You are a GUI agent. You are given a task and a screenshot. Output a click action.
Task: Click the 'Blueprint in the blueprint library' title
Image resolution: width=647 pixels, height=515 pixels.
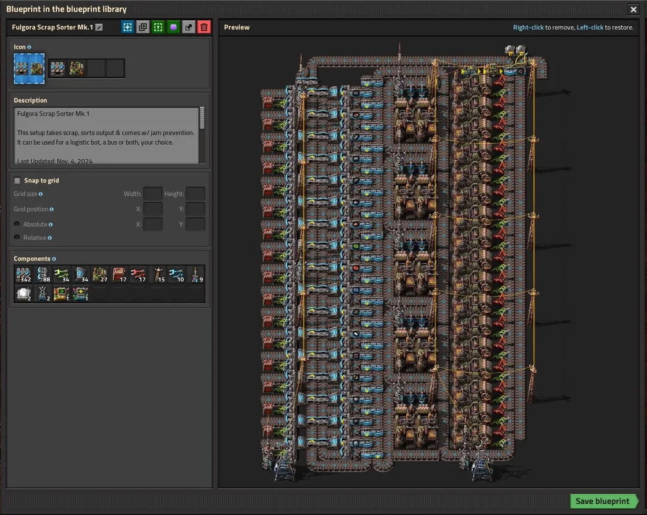pos(66,9)
